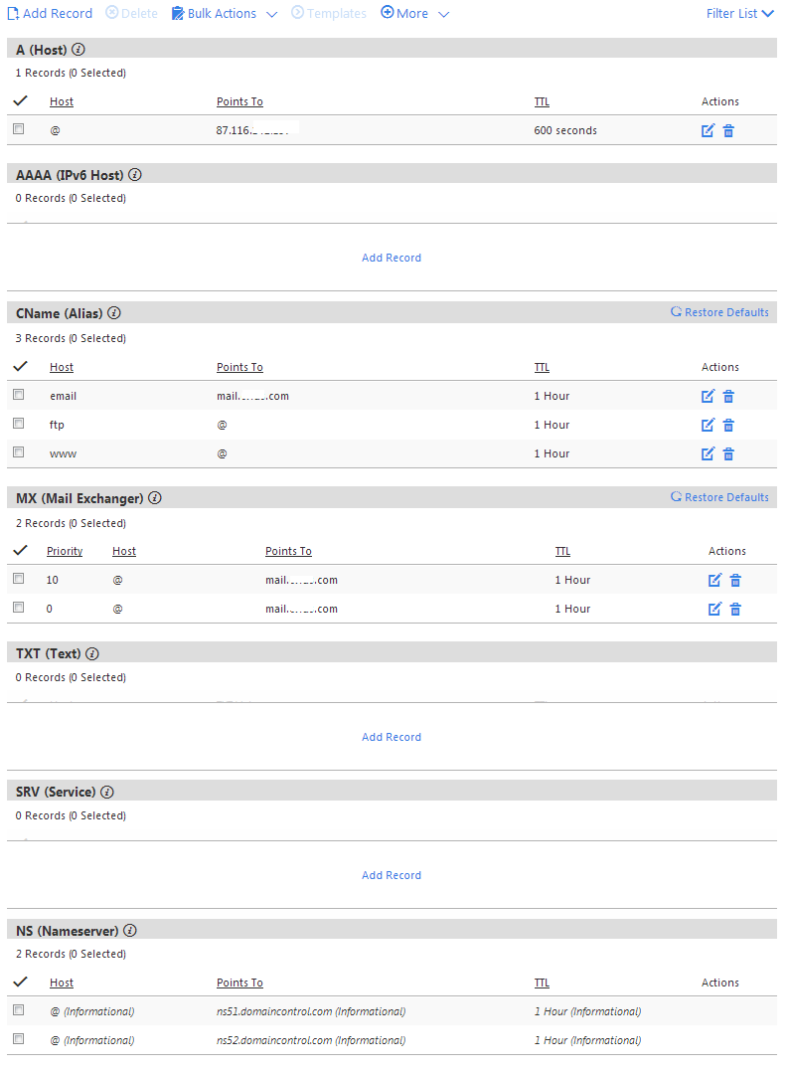Delete the priority 10 MX record
The height and width of the screenshot is (1074, 792).
(735, 580)
